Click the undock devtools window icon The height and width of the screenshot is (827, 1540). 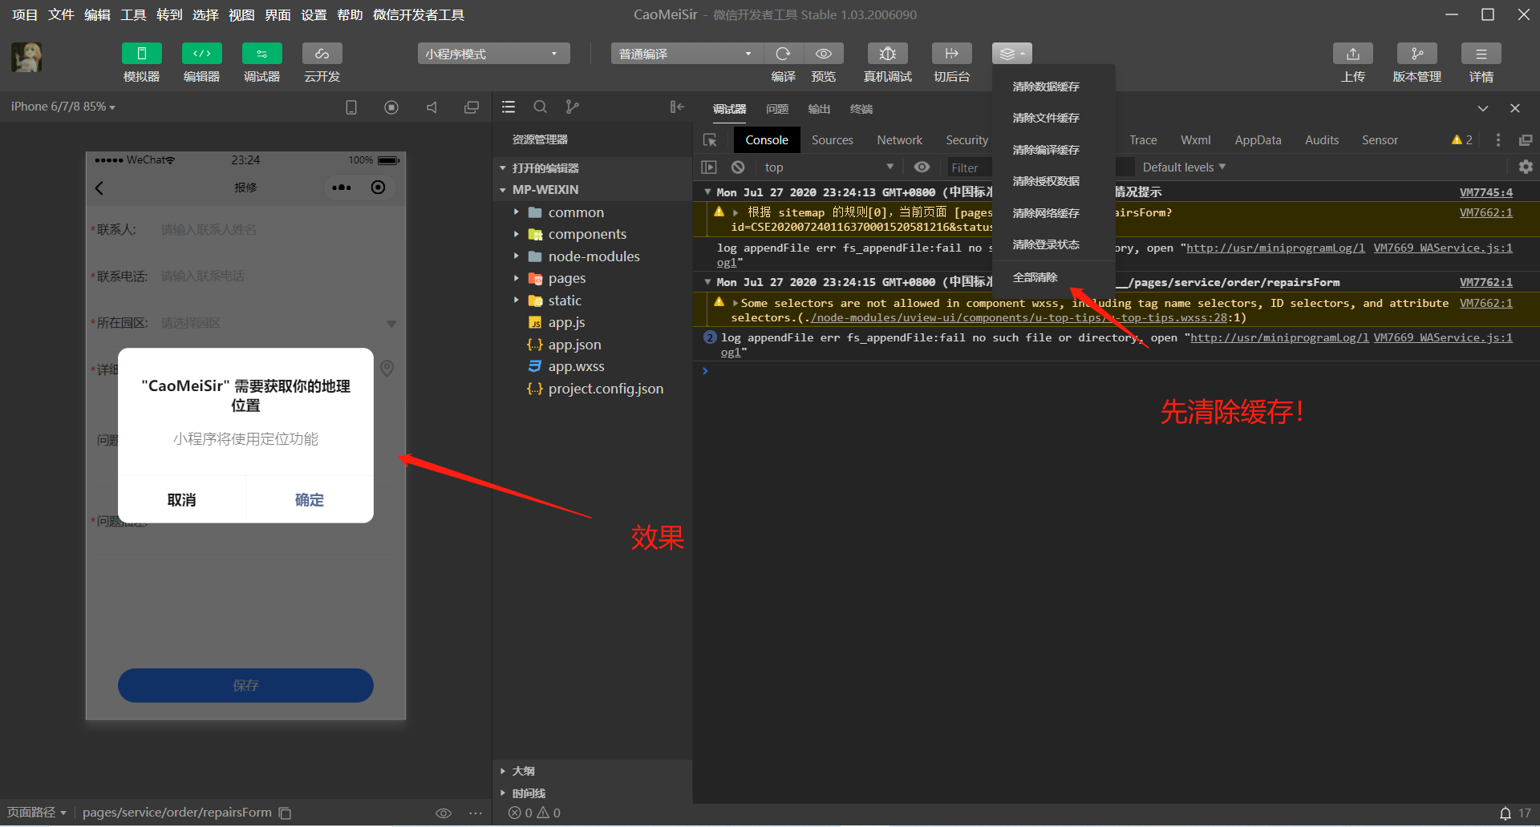click(x=1526, y=140)
